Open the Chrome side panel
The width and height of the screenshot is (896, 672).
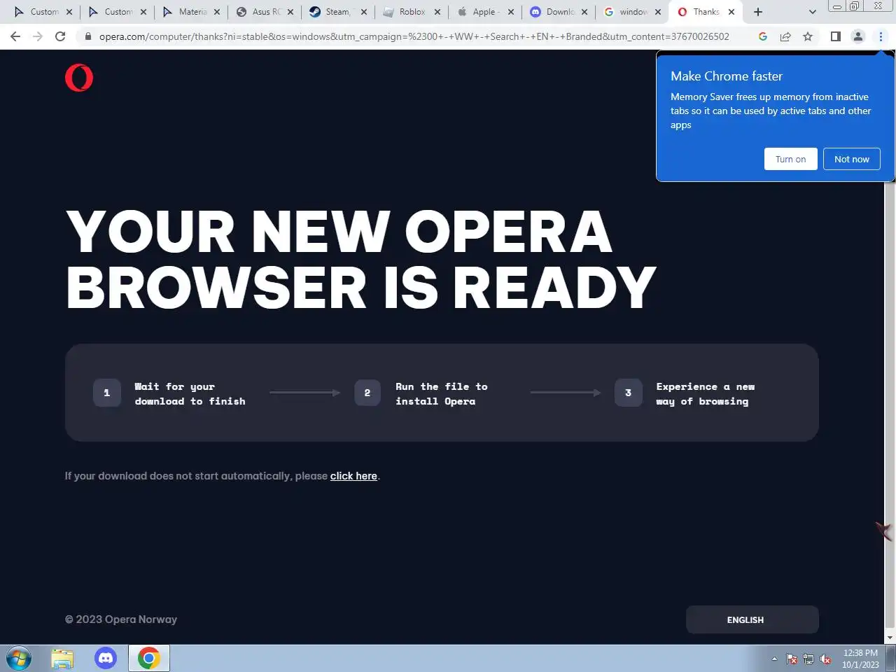pos(835,36)
